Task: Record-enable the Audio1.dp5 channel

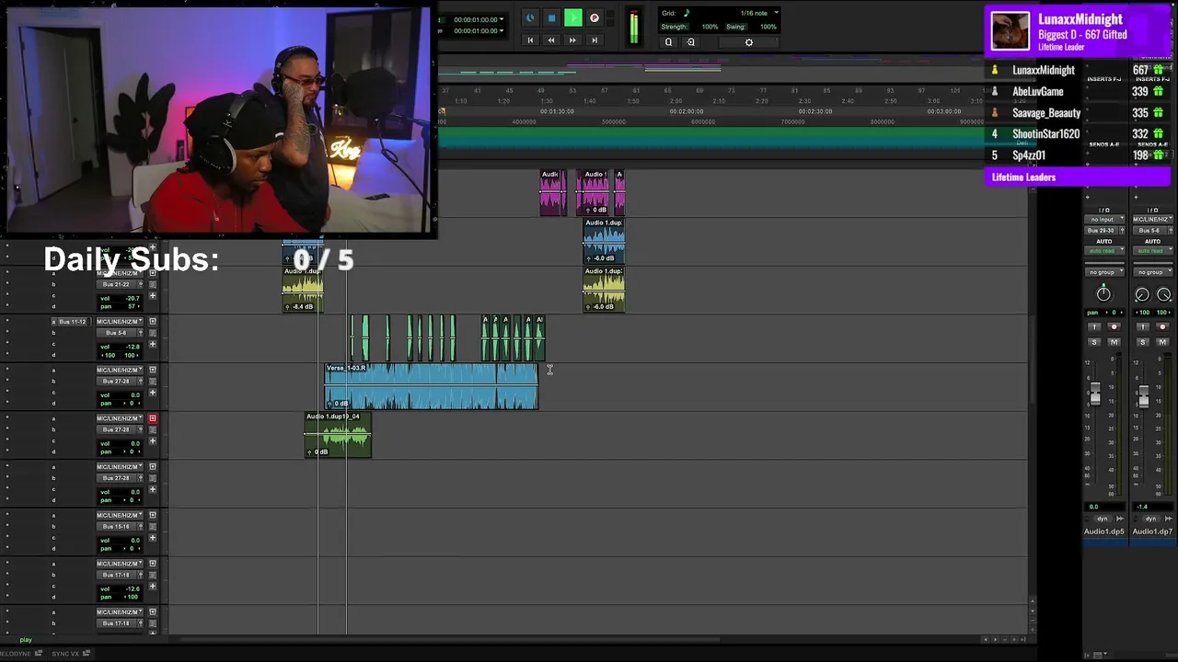Action: [x=1114, y=327]
